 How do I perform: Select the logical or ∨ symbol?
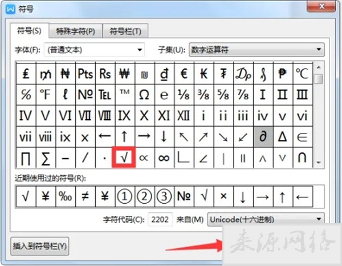pos(283,158)
